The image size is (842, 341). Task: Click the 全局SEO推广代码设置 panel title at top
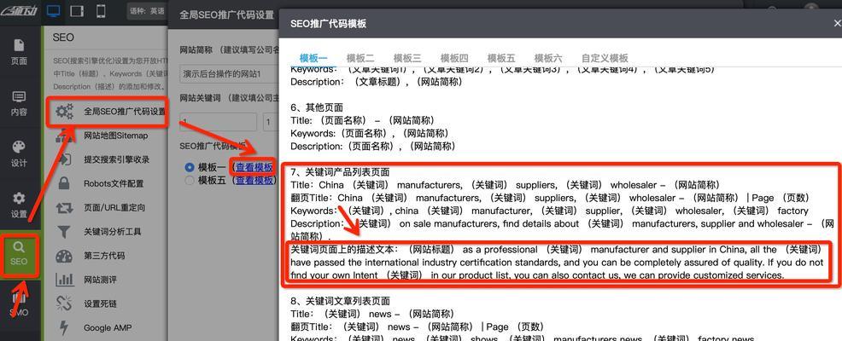226,15
